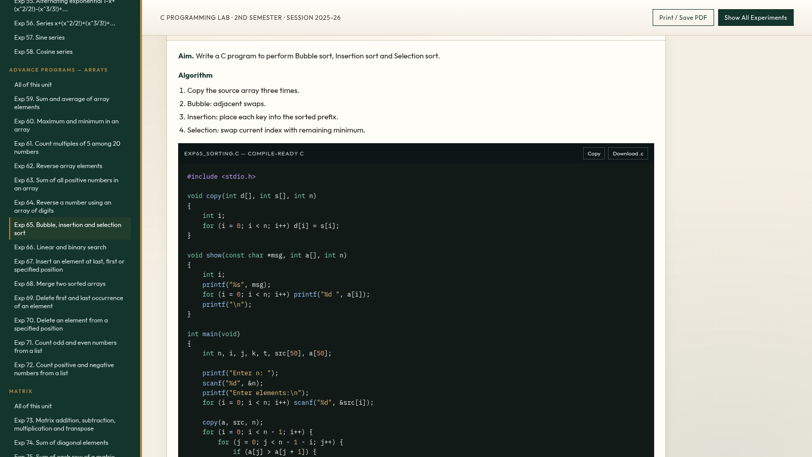Click the 'void show(const char *msg' code line
This screenshot has width=812, height=457.
click(267, 255)
